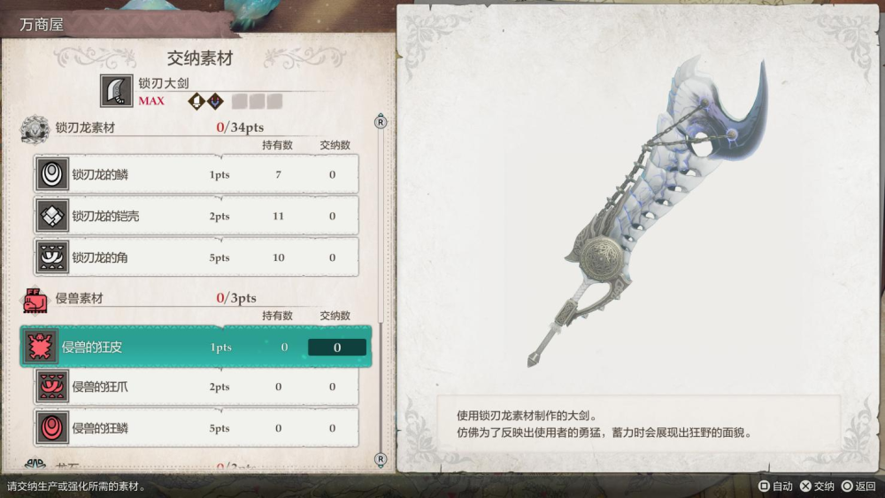Select the 锁刃龙的角 horn icon
885x498 pixels.
tap(52, 257)
